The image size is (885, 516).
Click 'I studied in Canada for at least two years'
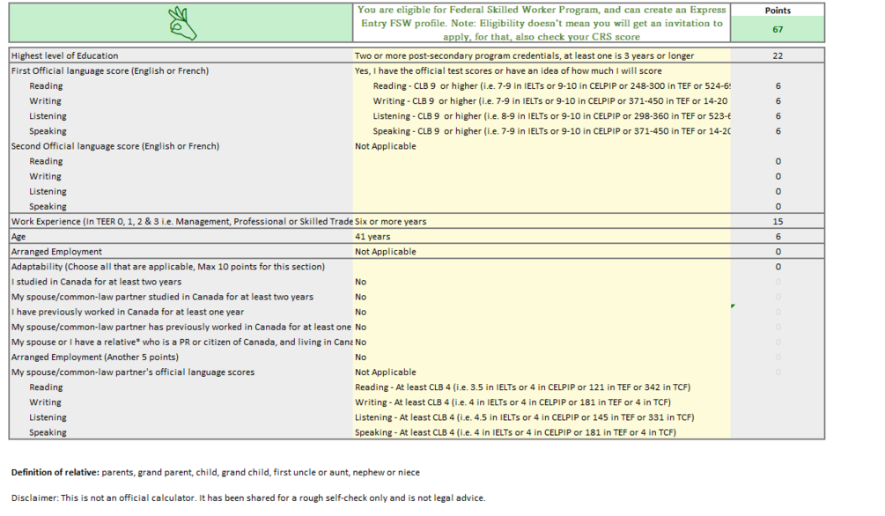coord(97,282)
